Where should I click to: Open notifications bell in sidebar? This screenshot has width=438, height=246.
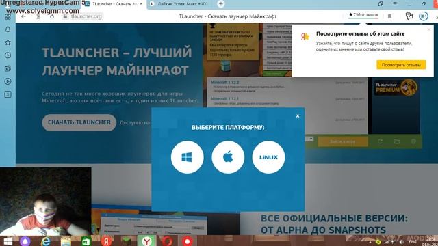(8, 29)
